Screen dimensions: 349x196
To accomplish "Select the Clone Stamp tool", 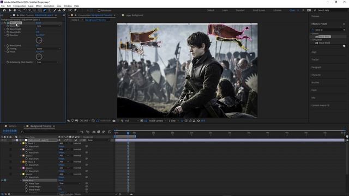I will click(x=59, y=10).
